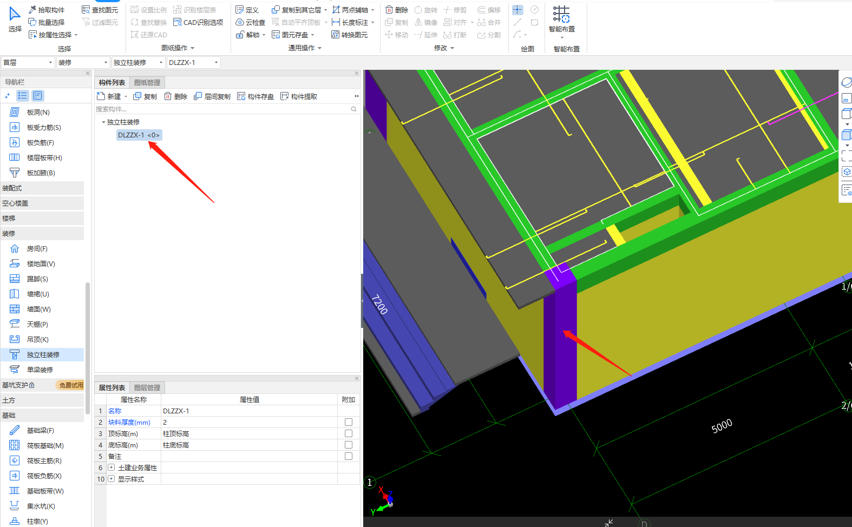
Task: Expand 土建业务属性 row
Action: pyautogui.click(x=111, y=467)
